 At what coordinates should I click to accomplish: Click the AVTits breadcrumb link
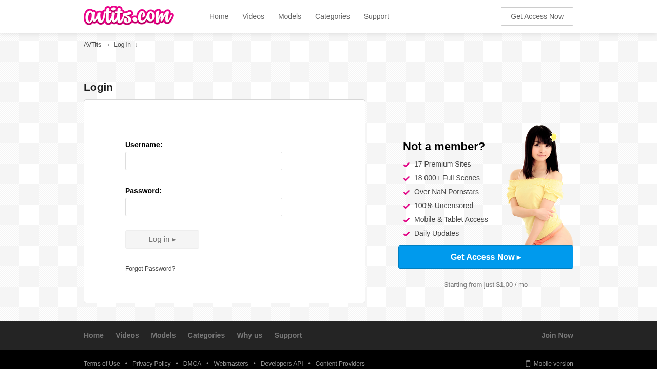pyautogui.click(x=92, y=45)
